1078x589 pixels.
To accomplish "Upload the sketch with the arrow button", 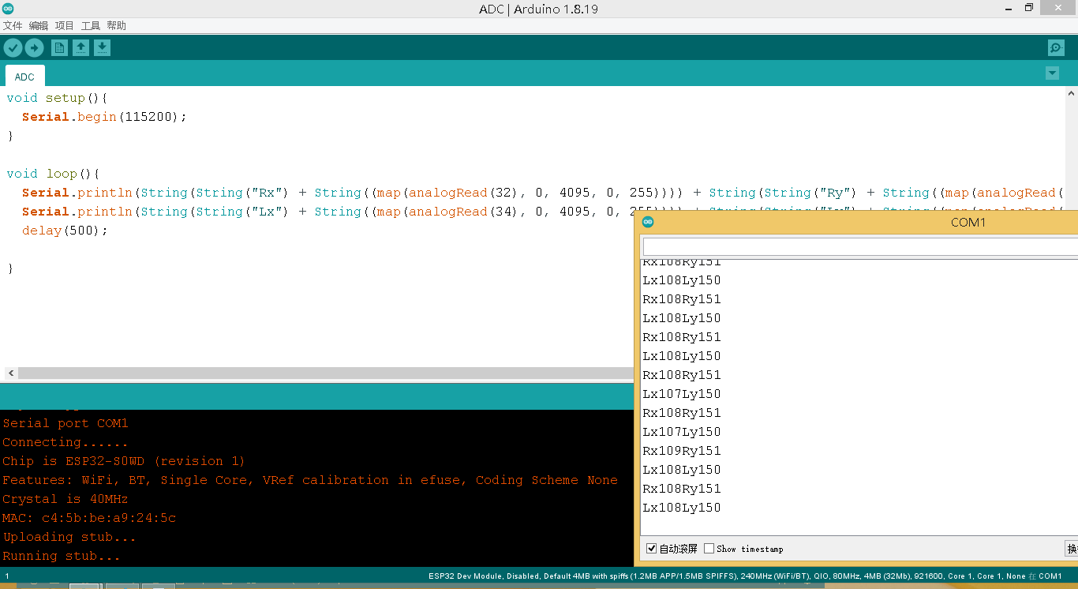I will [34, 48].
